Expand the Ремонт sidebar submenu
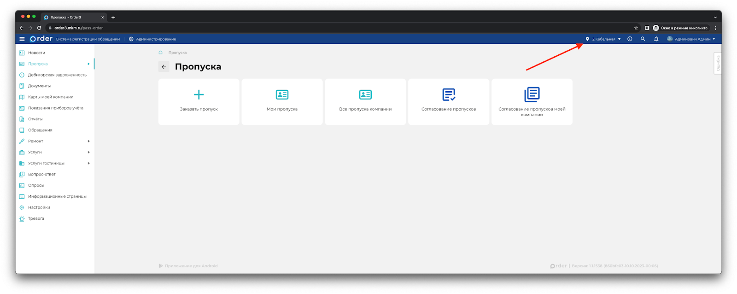This screenshot has width=737, height=294. pyautogui.click(x=54, y=141)
